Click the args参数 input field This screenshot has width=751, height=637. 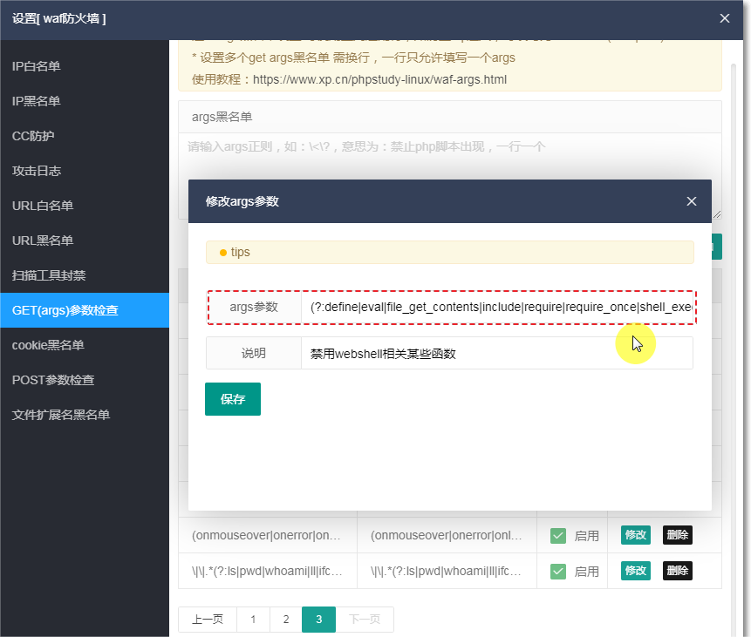point(498,307)
